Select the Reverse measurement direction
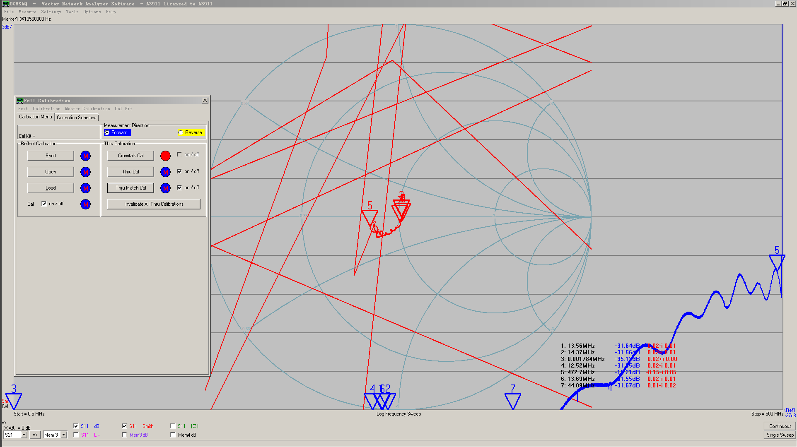Viewport: 797px width, 447px height. pos(191,132)
